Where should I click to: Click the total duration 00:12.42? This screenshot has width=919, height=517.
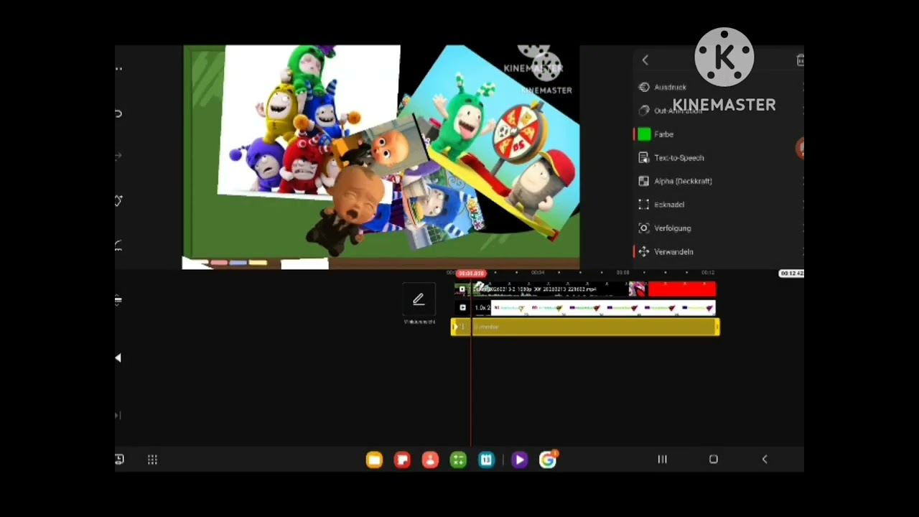pos(791,274)
